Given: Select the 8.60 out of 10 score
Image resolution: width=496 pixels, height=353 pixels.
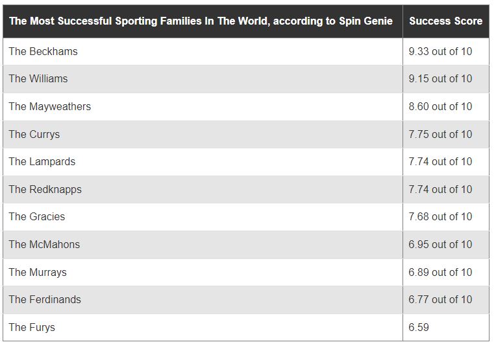Looking at the screenshot, I should pos(440,107).
